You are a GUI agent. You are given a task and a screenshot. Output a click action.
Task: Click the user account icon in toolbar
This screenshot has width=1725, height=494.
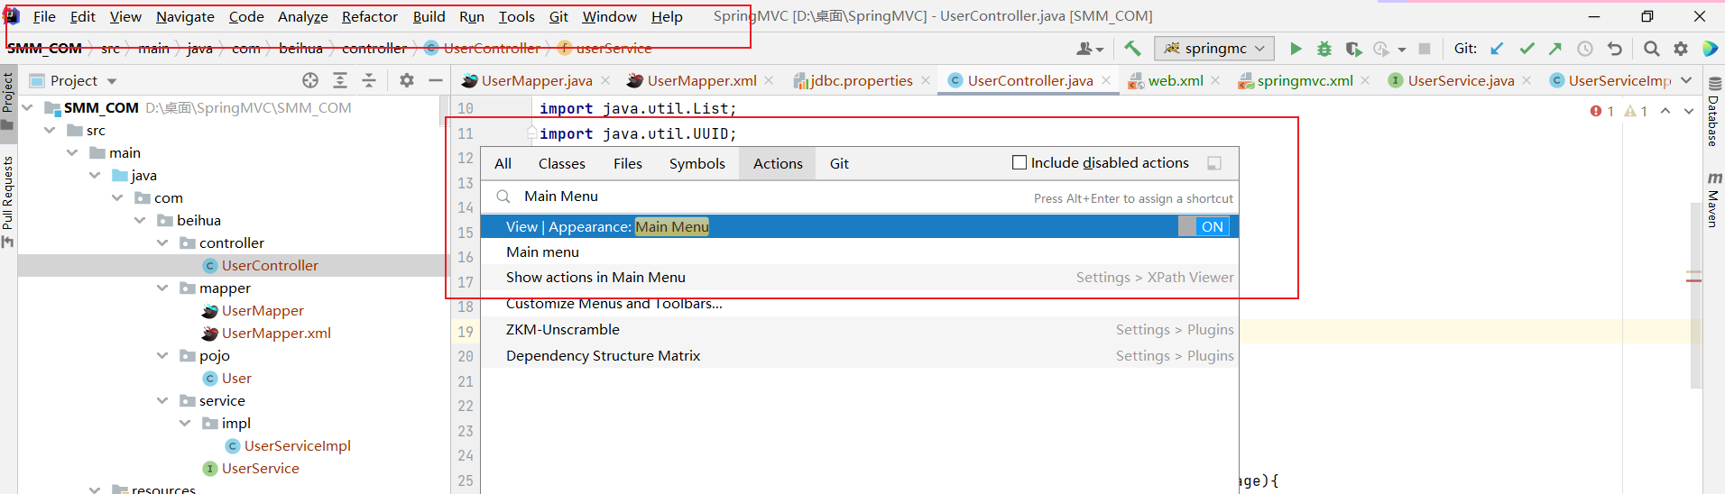tap(1090, 49)
